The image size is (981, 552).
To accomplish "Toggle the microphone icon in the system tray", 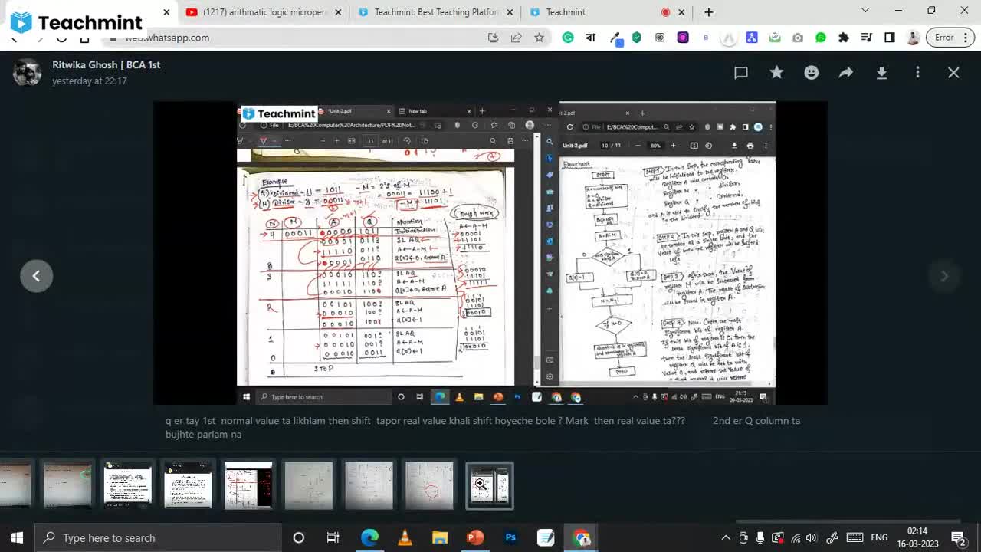I will [x=760, y=537].
